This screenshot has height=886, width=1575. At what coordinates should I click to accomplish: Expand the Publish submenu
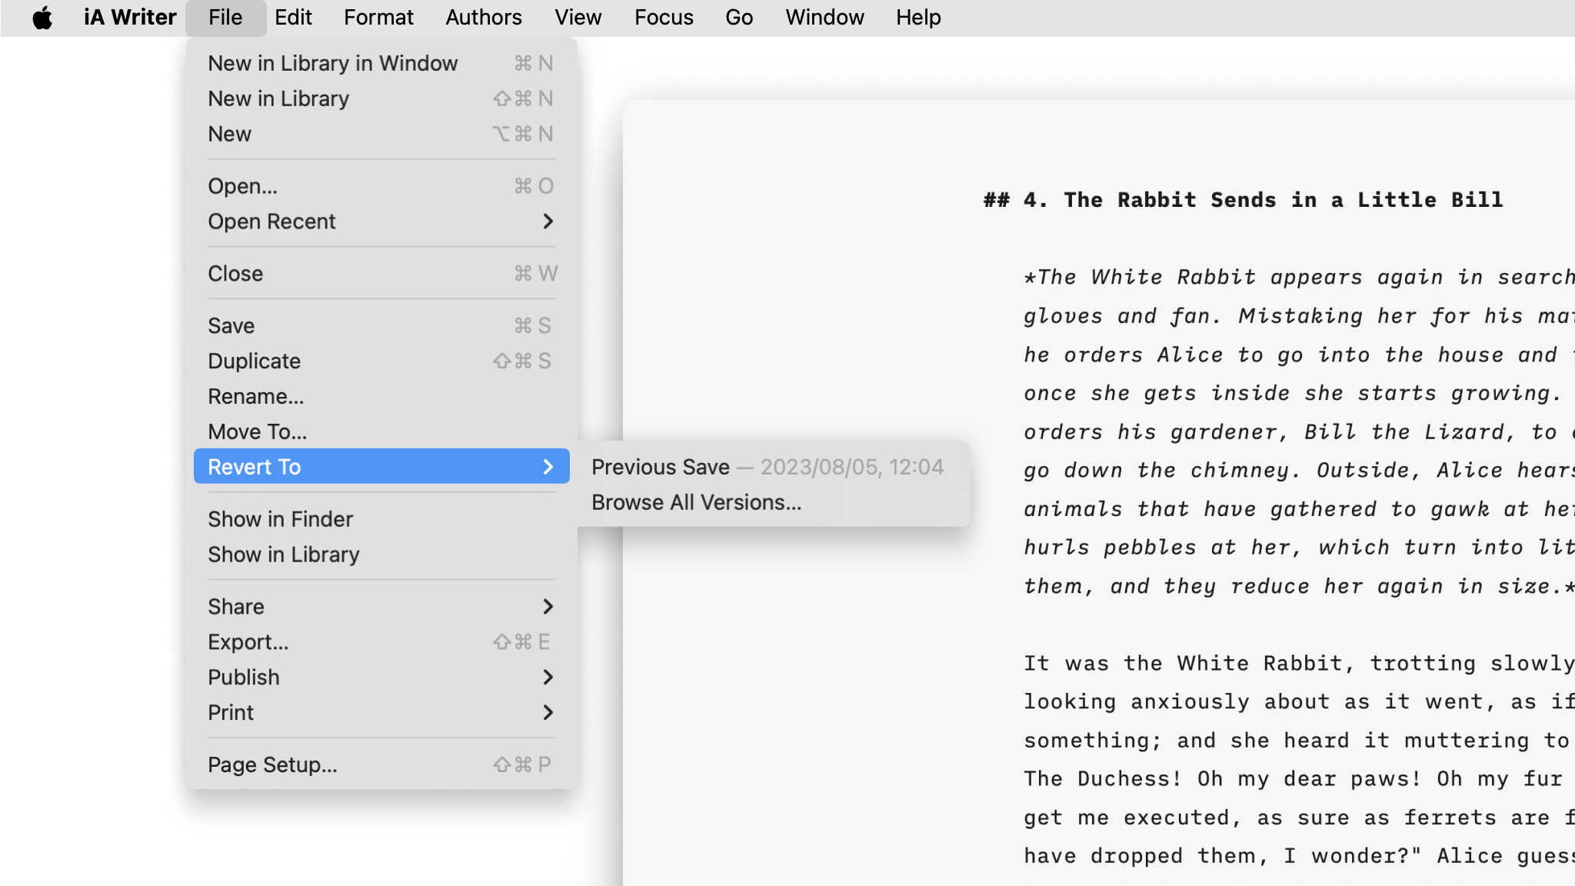pos(381,678)
